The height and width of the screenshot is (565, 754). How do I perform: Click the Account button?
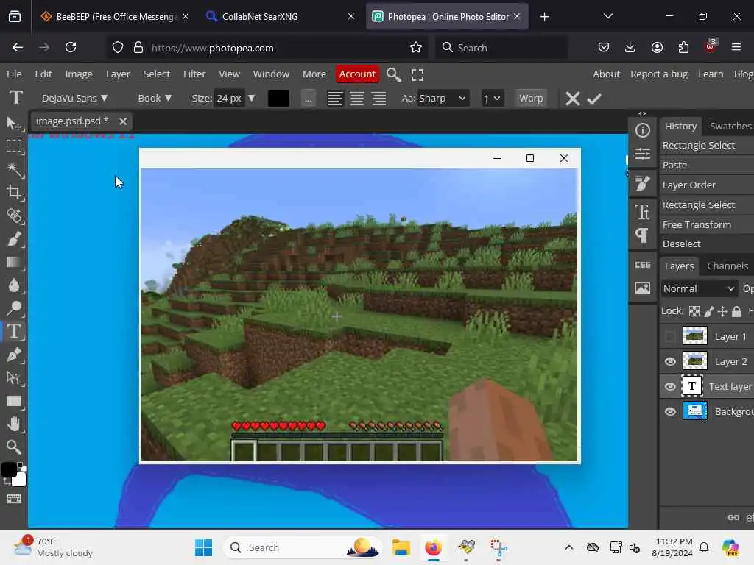coord(357,74)
